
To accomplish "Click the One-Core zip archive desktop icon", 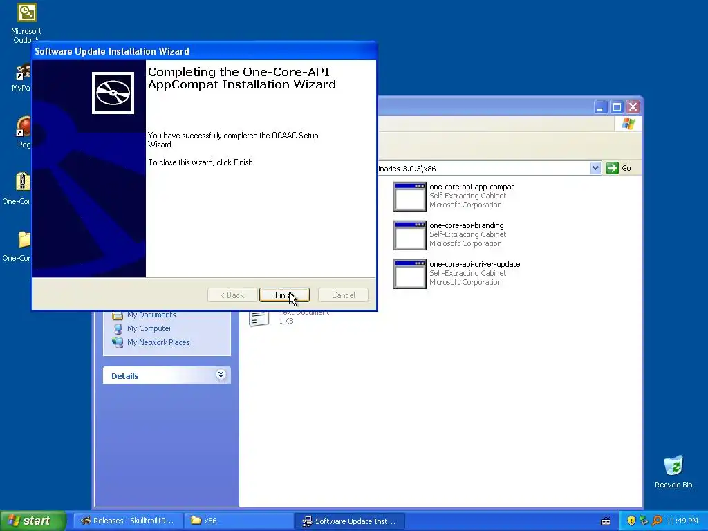I will [23, 182].
